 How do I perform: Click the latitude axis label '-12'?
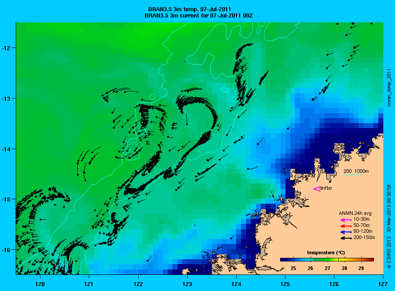click(x=5, y=48)
